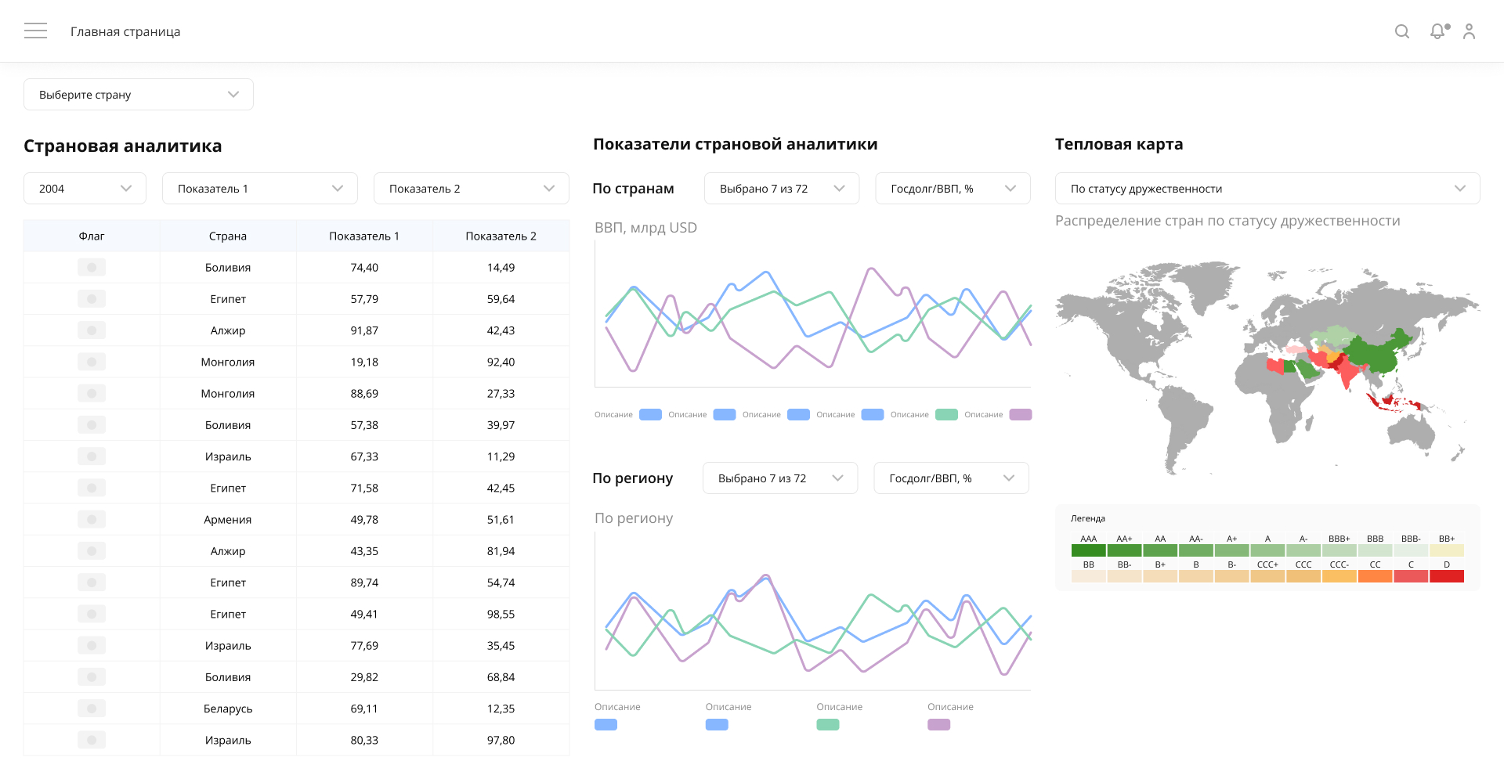Screen dimensions: 1504x779
Task: Open notifications bell icon
Action: 1437,31
